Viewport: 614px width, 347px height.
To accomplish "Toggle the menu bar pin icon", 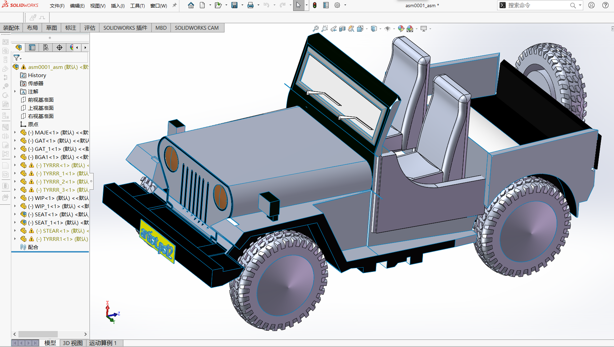I will [175, 5].
